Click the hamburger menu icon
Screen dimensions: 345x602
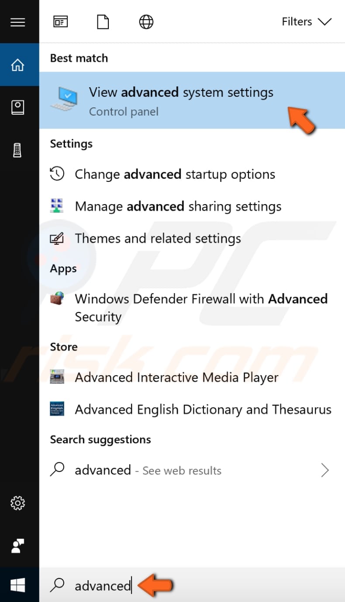click(x=18, y=22)
